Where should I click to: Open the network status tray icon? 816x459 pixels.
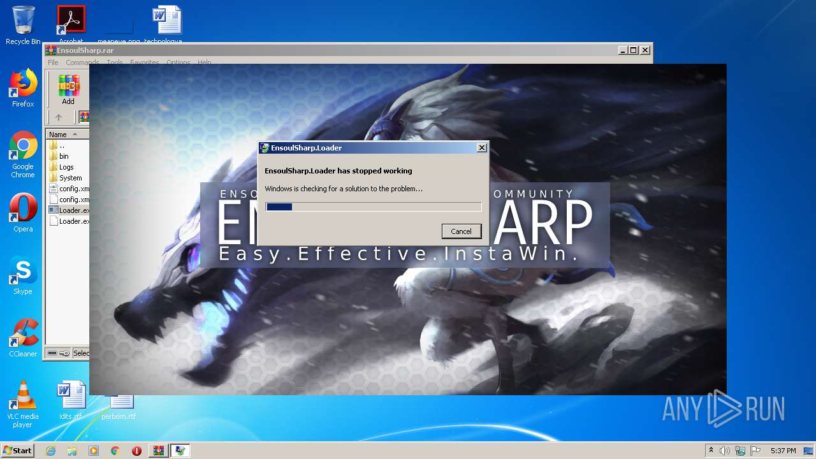pos(739,451)
